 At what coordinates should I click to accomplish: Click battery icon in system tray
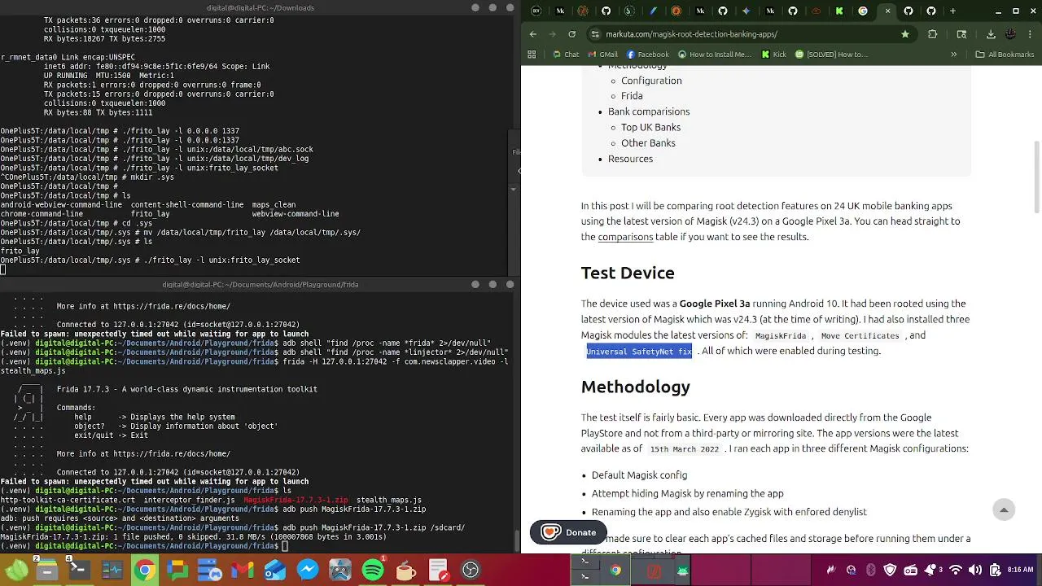(995, 570)
